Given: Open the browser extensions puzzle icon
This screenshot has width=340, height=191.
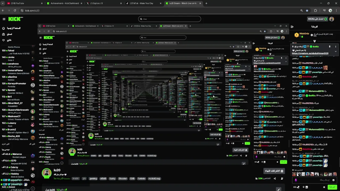Looking at the screenshot, I should (316, 11).
